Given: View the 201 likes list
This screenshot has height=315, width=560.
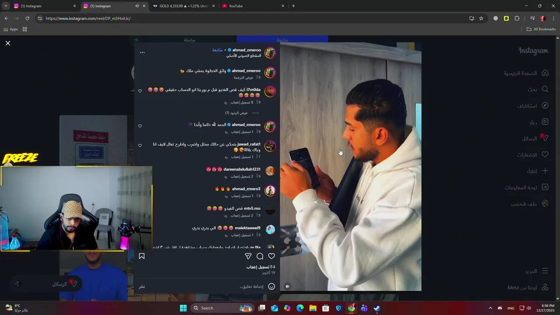Looking at the screenshot, I should (x=261, y=267).
